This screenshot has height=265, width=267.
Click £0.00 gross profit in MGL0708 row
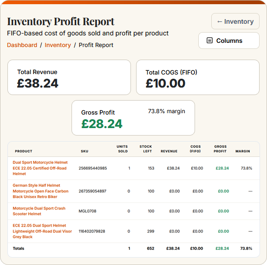click(x=223, y=211)
